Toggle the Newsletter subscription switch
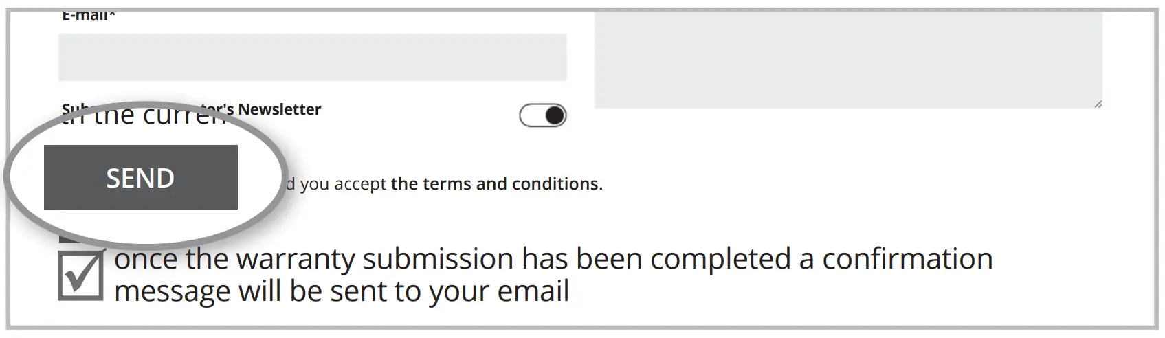 coord(542,116)
